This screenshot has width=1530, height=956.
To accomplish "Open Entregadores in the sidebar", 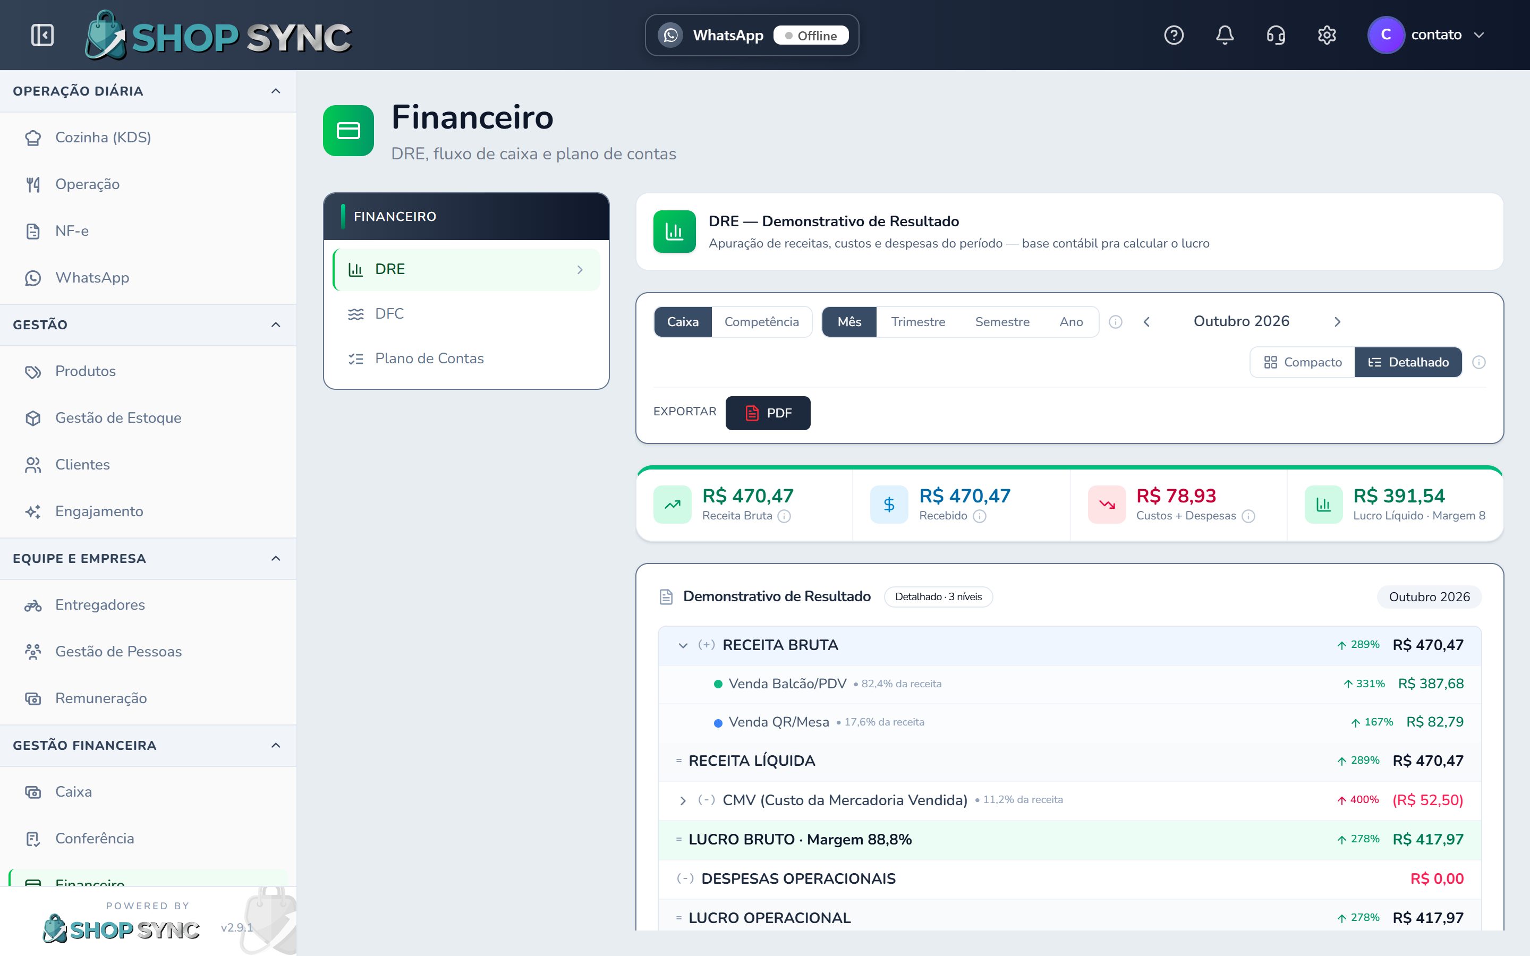I will pyautogui.click(x=148, y=605).
